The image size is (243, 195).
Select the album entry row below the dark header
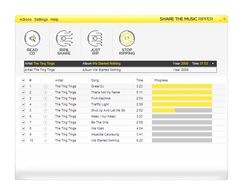coord(120,70)
